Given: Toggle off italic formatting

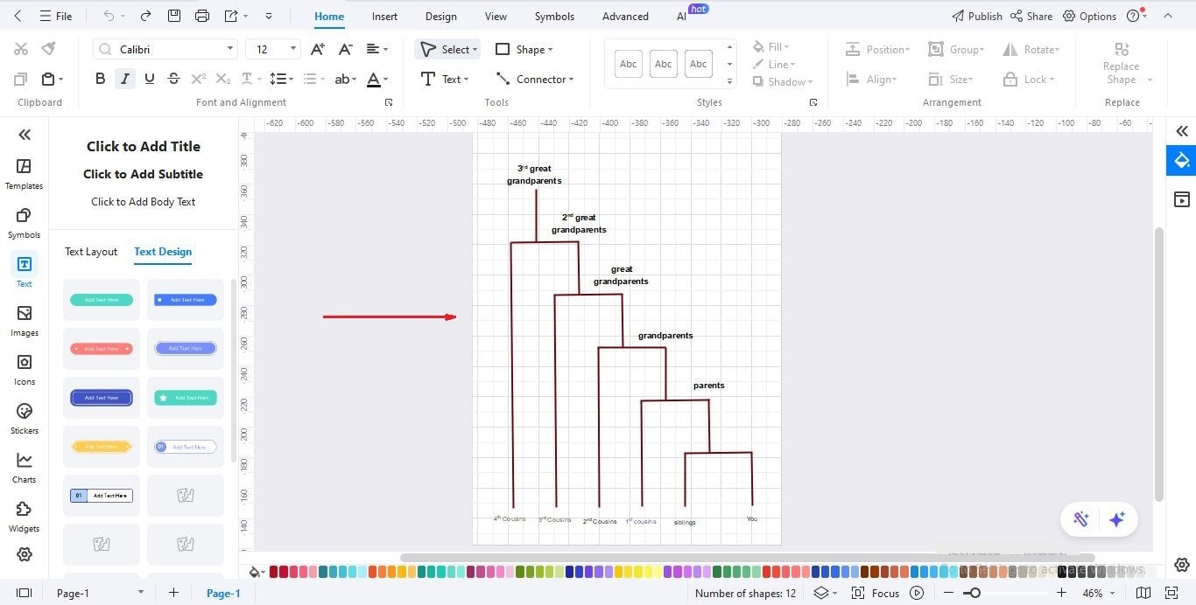Looking at the screenshot, I should [x=124, y=79].
